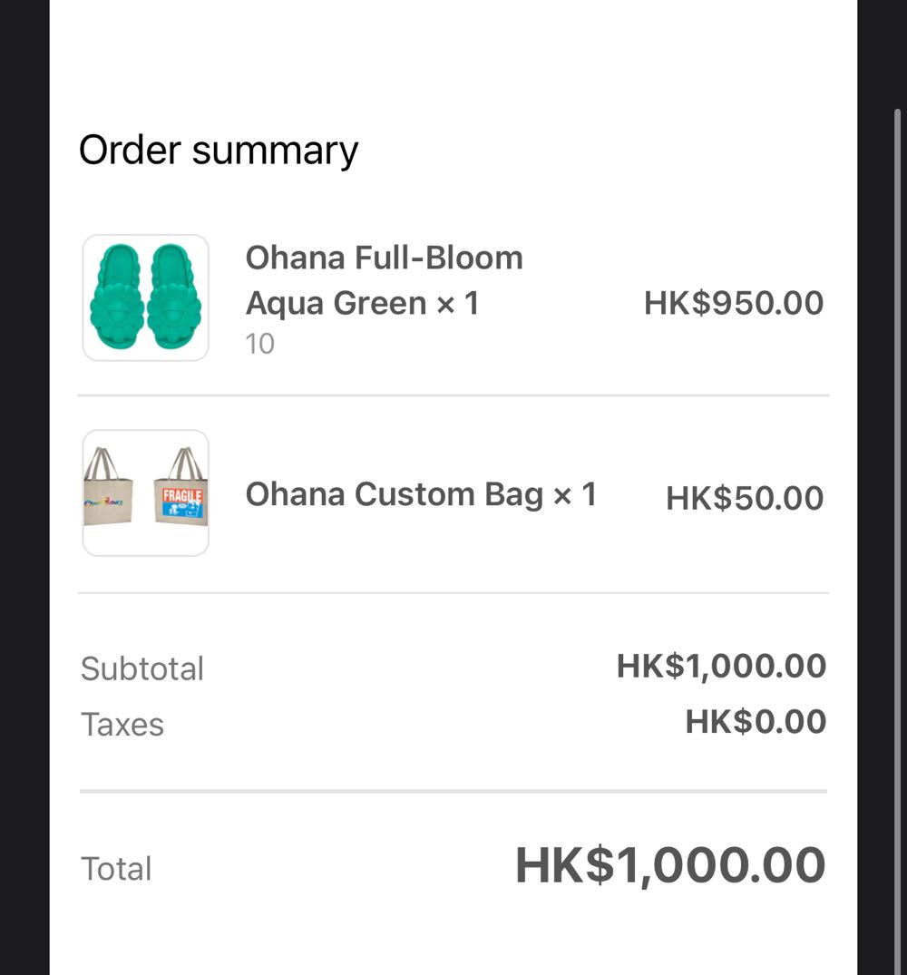The width and height of the screenshot is (907, 975).
Task: Click the size 10 label under the slippers
Action: tap(259, 344)
